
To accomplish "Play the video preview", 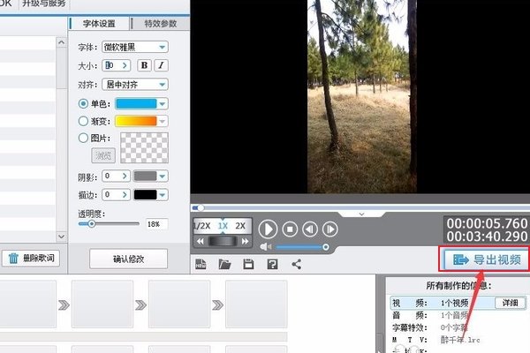I will pos(268,229).
